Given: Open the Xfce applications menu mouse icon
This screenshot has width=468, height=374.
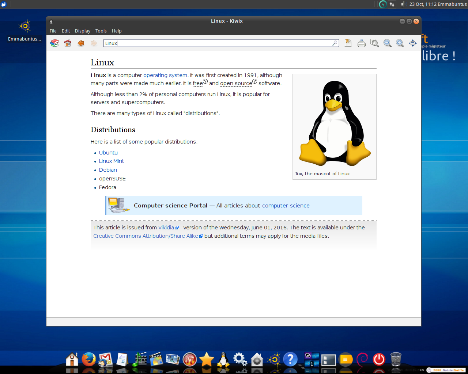Looking at the screenshot, I should (x=4, y=4).
